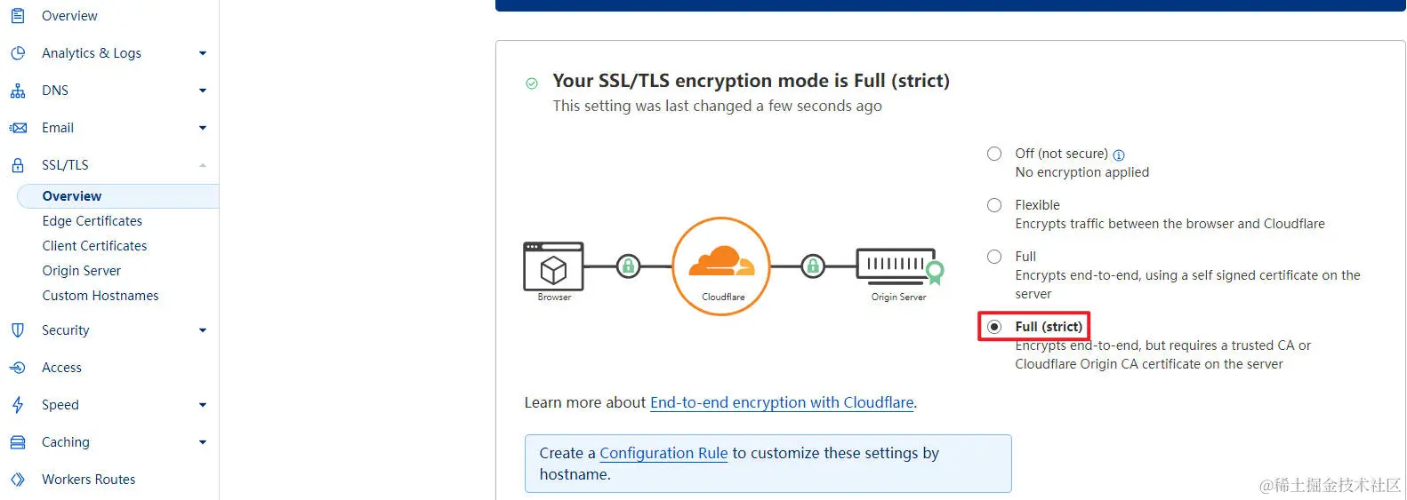Open End-to-end encryption with Cloudflare link
The width and height of the screenshot is (1407, 500).
click(x=782, y=402)
